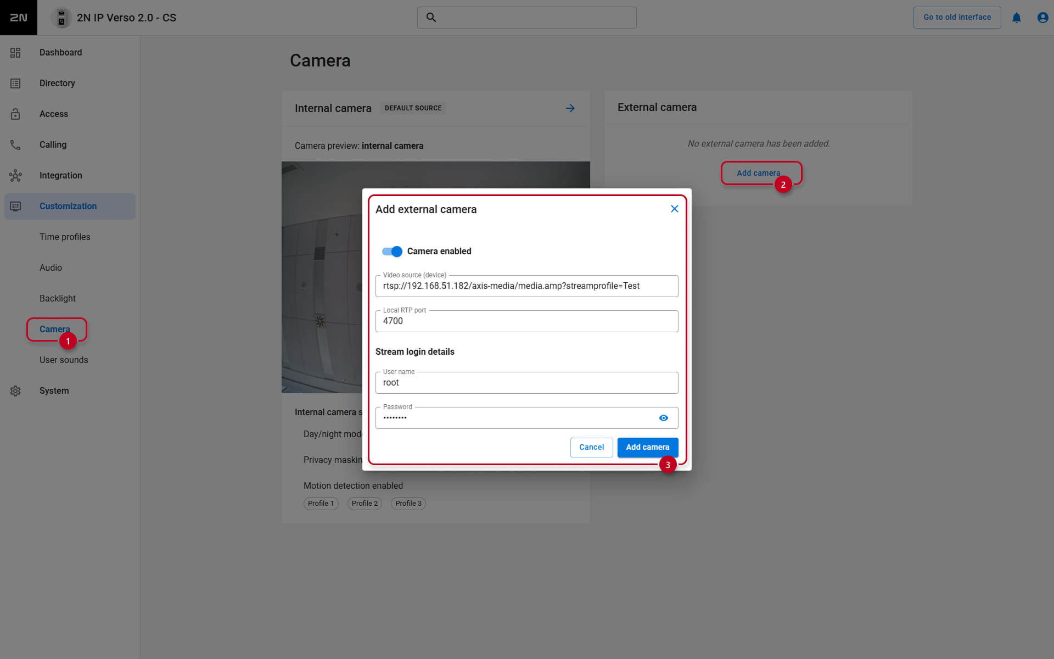1054x659 pixels.
Task: Click the Video source (device) field
Action: point(527,286)
